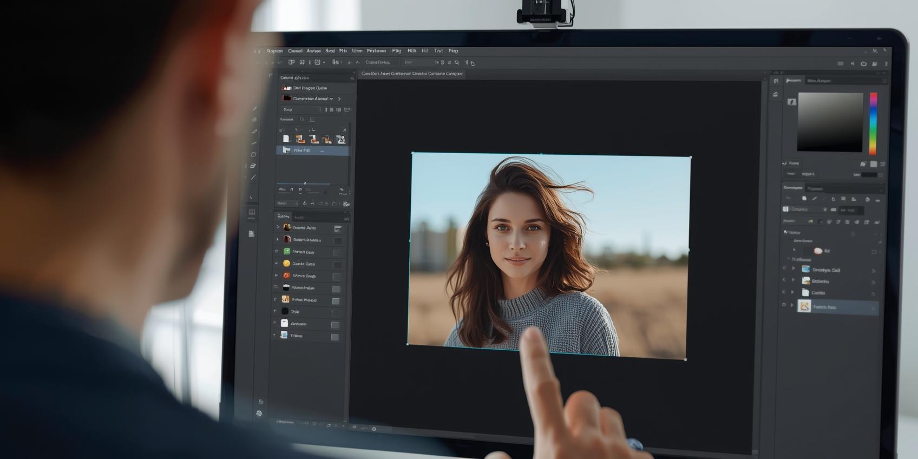
Task: Open the "Piep" menu in the menu bar
Action: (453, 51)
